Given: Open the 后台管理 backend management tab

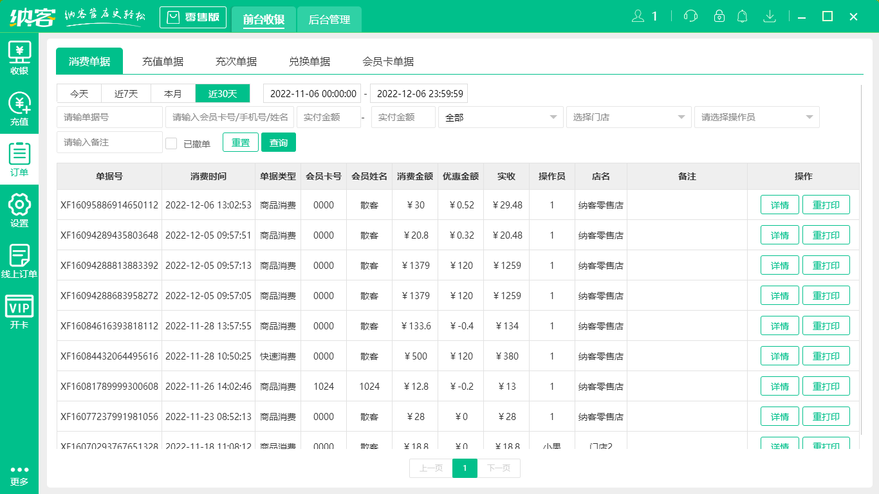Looking at the screenshot, I should coord(329,20).
